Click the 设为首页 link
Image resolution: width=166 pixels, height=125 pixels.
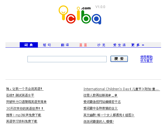(146, 61)
